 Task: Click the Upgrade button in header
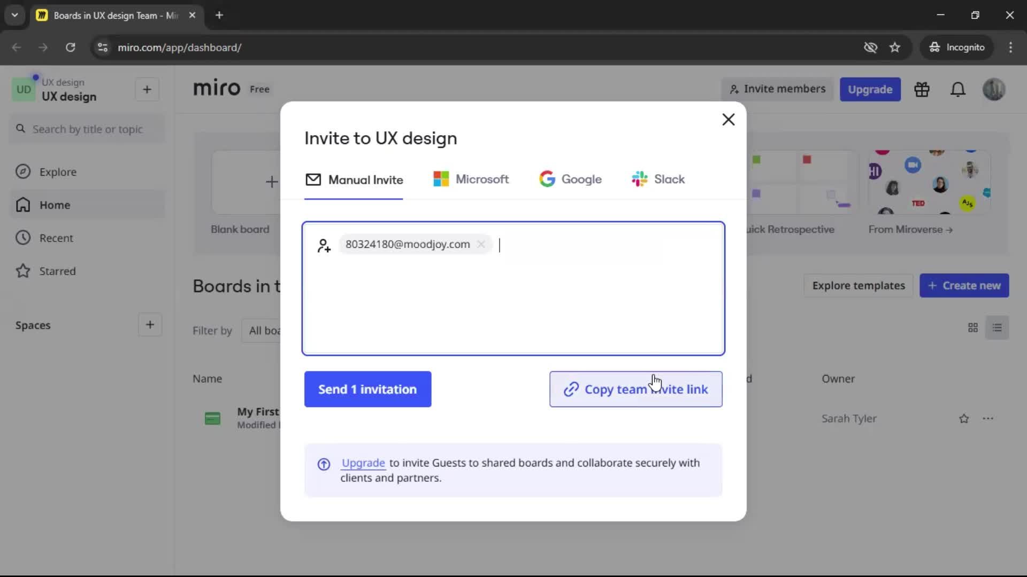click(x=870, y=90)
